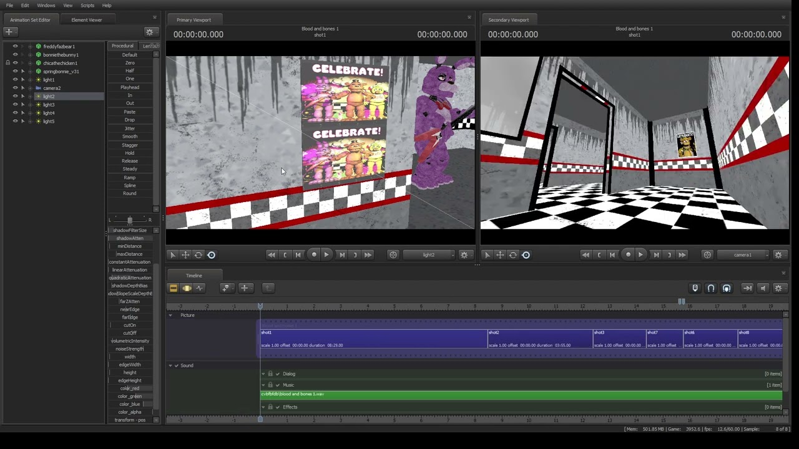Select the select tool in Primary Viewport
Screen dimensions: 799x449
173,254
